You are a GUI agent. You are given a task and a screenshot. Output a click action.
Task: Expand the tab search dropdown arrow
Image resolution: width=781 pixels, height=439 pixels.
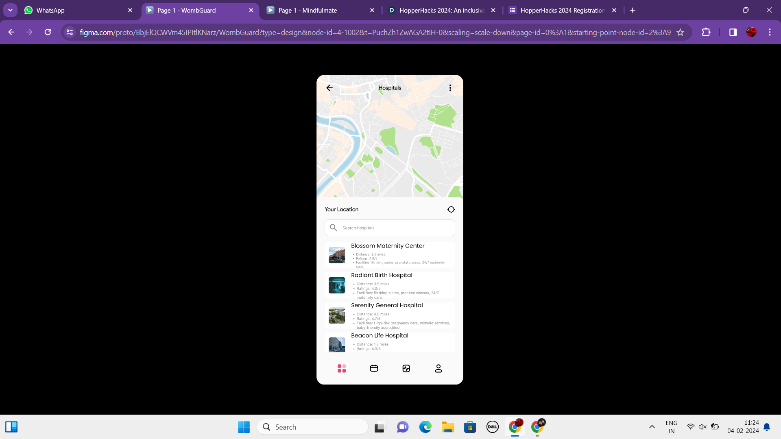10,10
